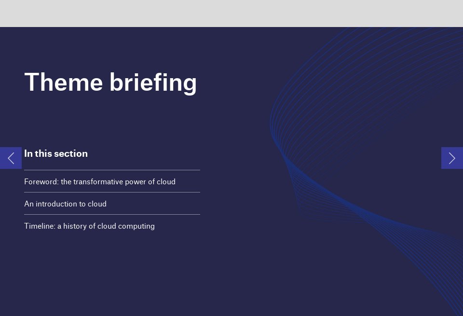Open 'An introduction to cloud'

pyautogui.click(x=65, y=204)
